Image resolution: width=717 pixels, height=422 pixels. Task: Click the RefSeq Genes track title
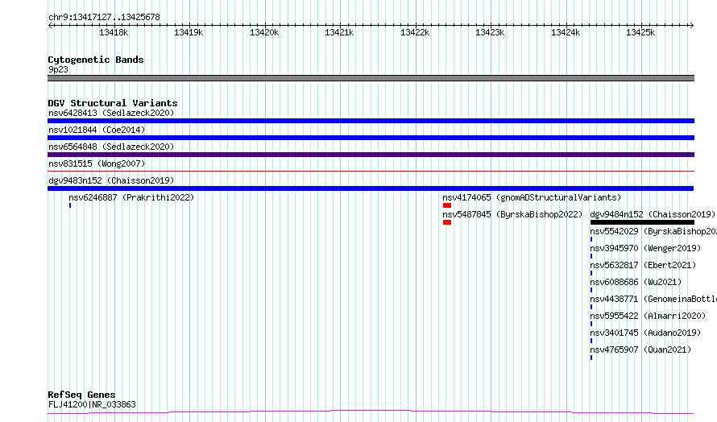point(81,395)
